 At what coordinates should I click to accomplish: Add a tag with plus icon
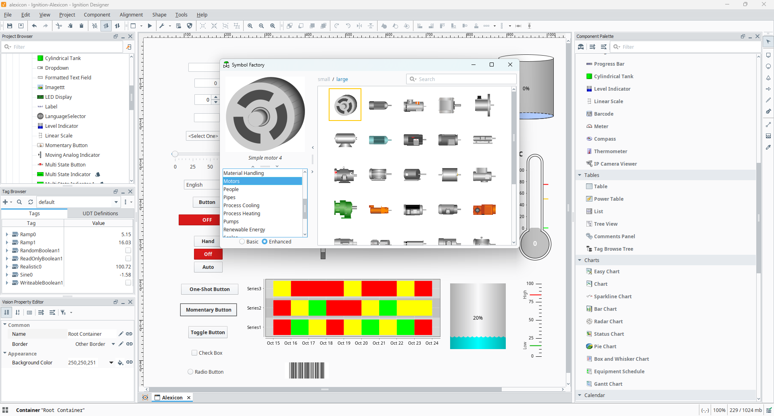[x=5, y=202]
